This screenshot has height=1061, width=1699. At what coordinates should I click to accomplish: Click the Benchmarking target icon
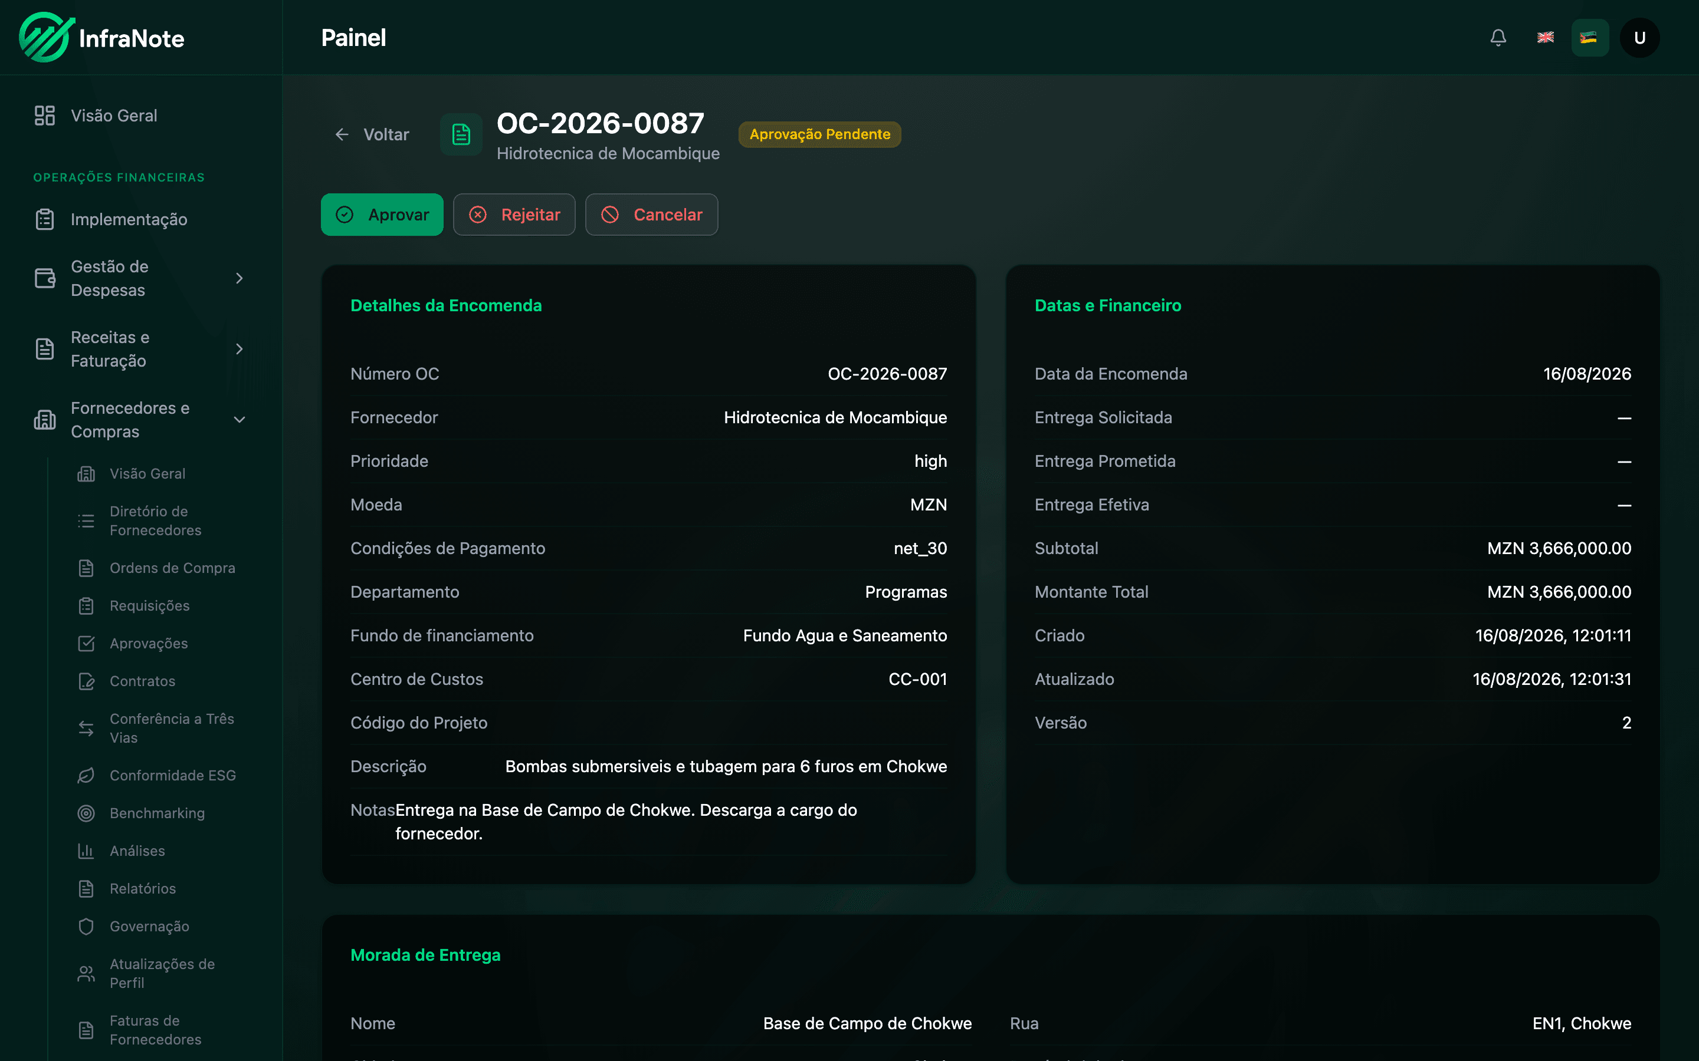point(86,813)
